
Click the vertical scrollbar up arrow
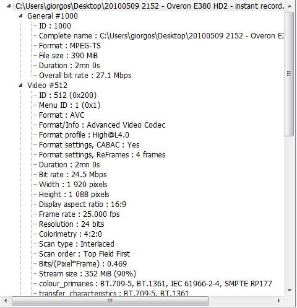pos(290,6)
